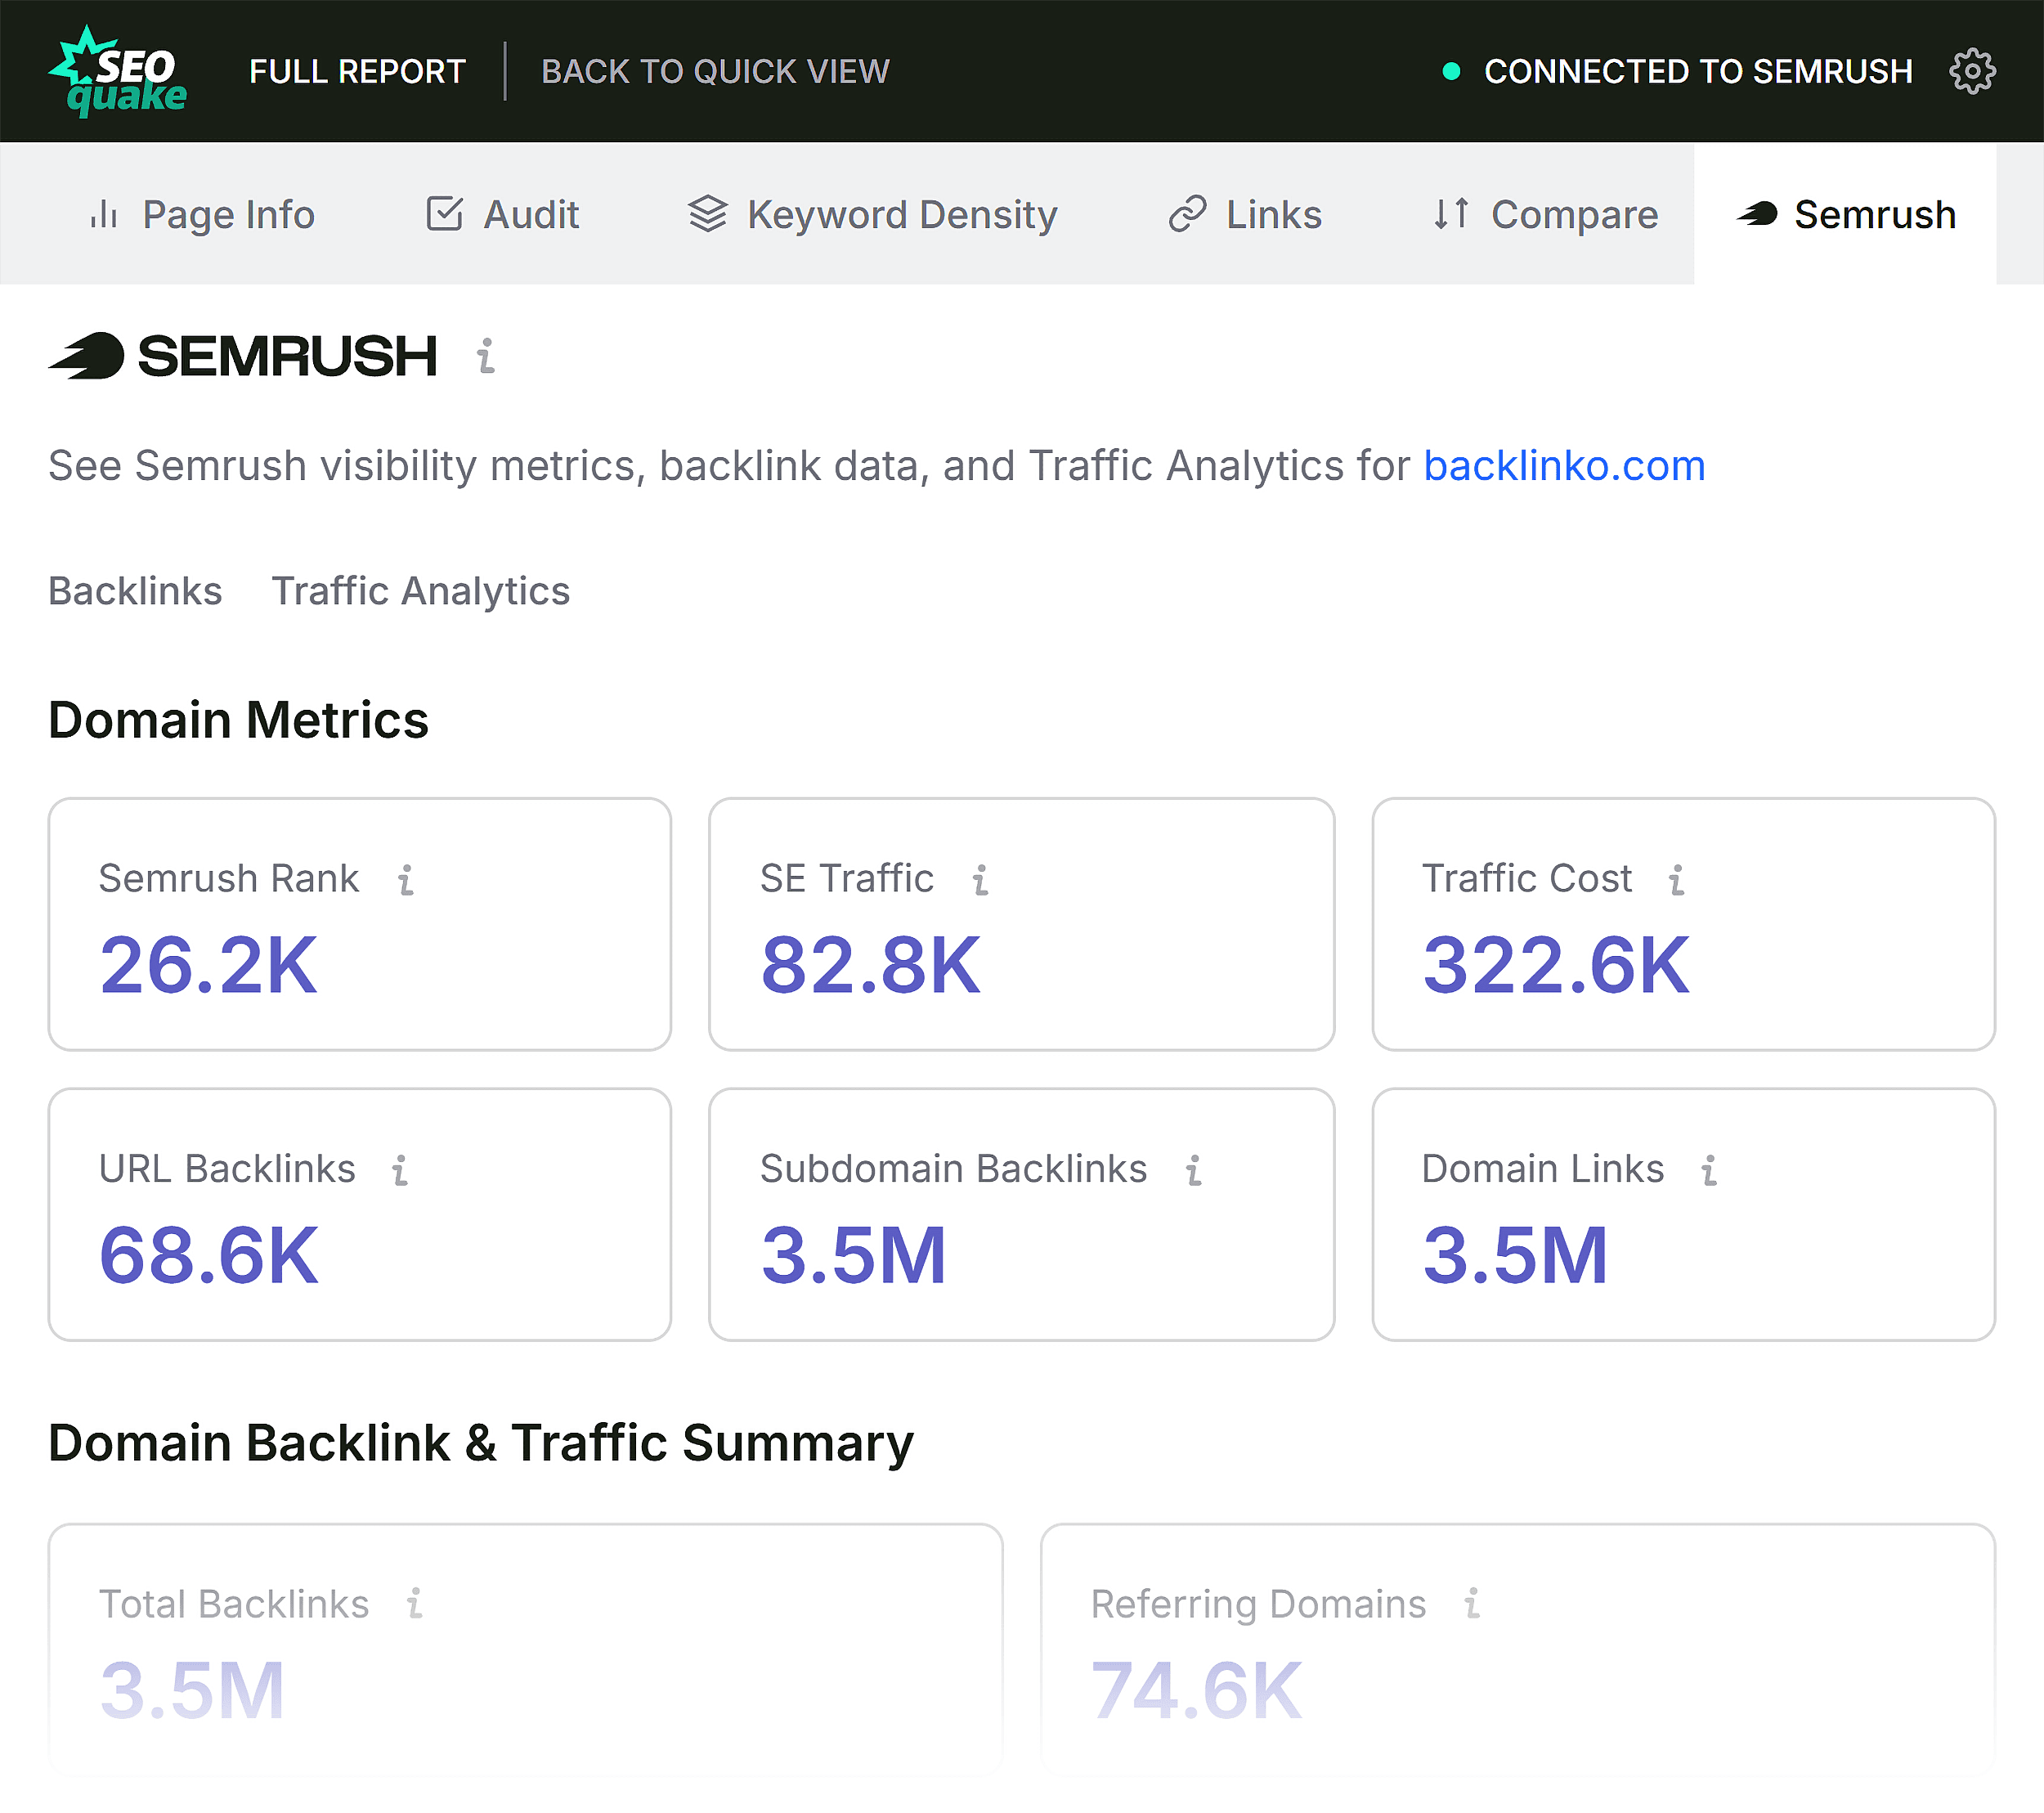
Task: Click the Semrush brand logo heading
Action: pyautogui.click(x=243, y=356)
